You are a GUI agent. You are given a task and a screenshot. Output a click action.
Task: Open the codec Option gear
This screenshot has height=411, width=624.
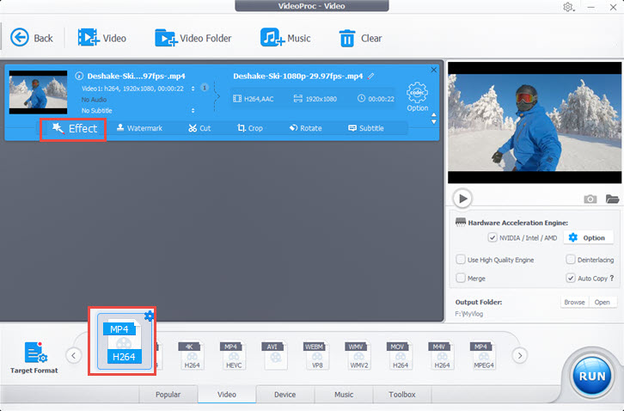[418, 93]
